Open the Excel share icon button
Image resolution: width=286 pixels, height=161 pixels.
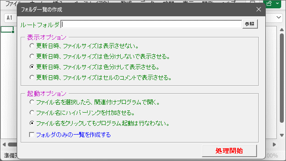pyautogui.click(x=269, y=3)
